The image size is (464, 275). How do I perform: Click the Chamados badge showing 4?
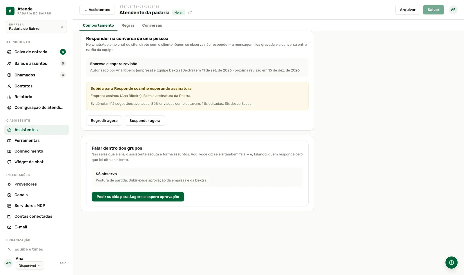click(63, 75)
